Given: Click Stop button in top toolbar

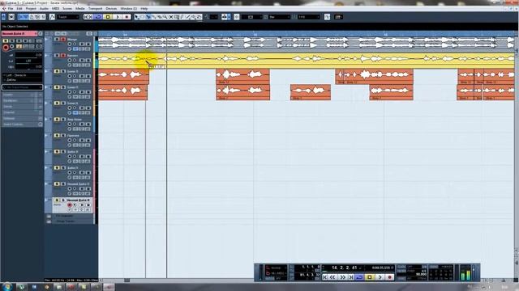Looking at the screenshot, I should (x=108, y=17).
